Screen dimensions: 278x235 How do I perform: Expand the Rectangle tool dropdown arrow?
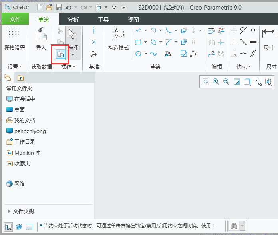click(145, 42)
